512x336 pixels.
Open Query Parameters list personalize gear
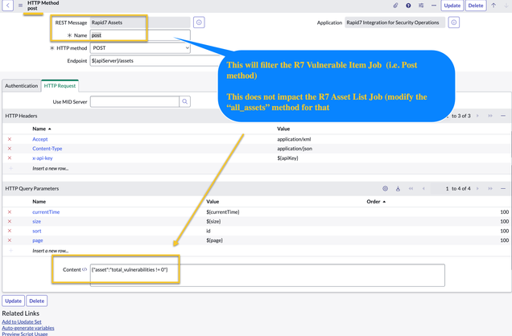(386, 189)
